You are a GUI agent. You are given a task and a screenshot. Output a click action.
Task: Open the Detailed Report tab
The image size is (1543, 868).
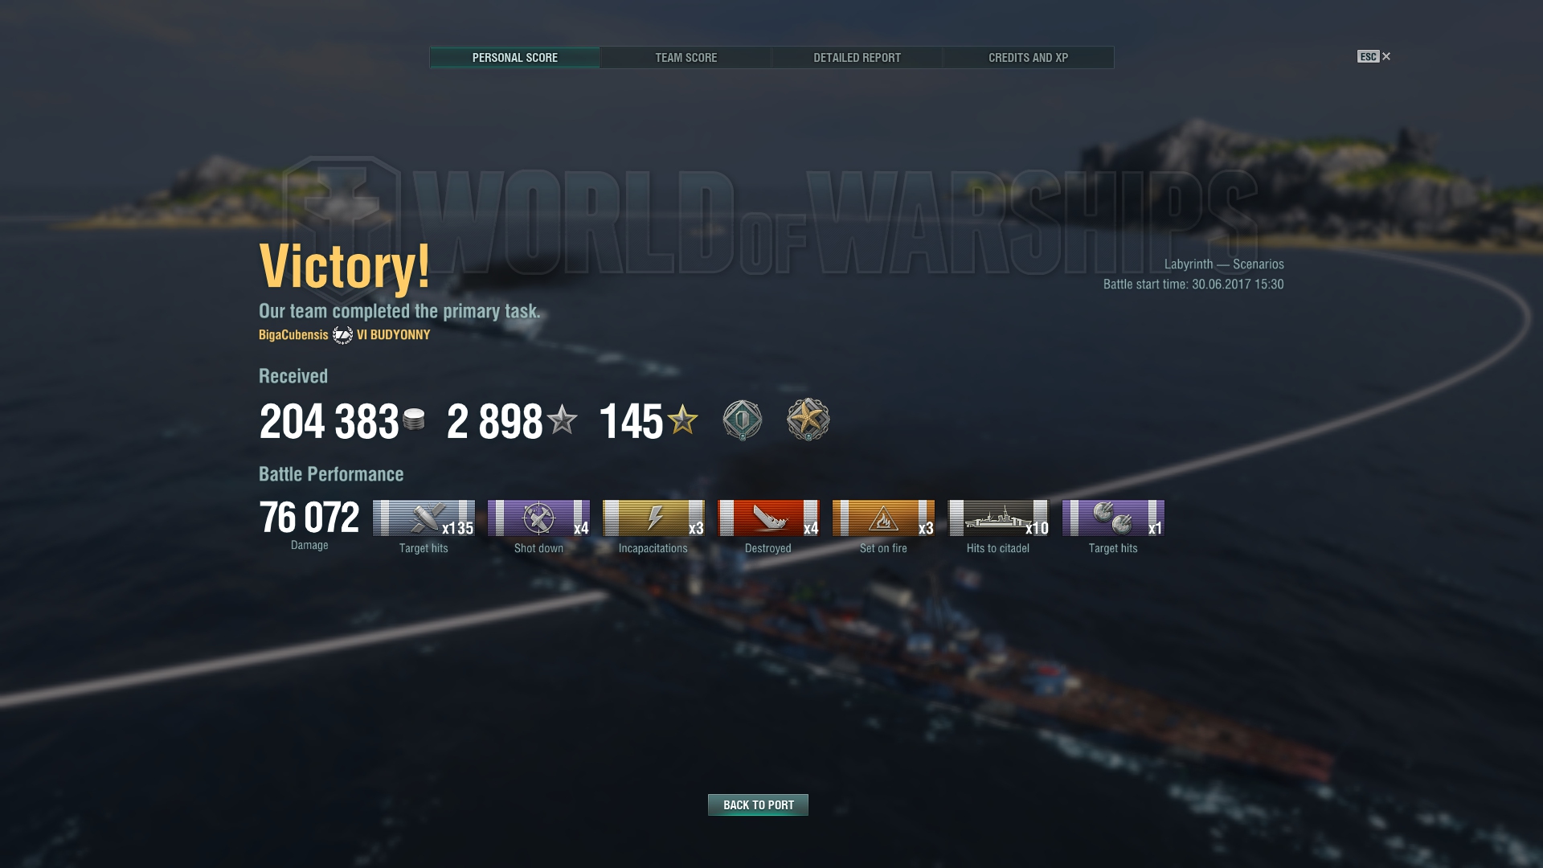(857, 57)
